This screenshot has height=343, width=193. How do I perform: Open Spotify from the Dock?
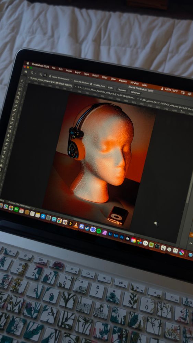click(x=99, y=231)
